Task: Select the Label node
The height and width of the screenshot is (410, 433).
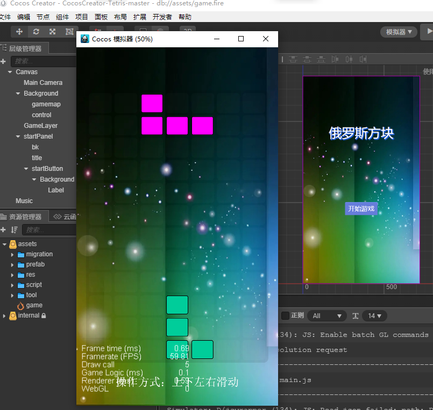Action: point(56,190)
